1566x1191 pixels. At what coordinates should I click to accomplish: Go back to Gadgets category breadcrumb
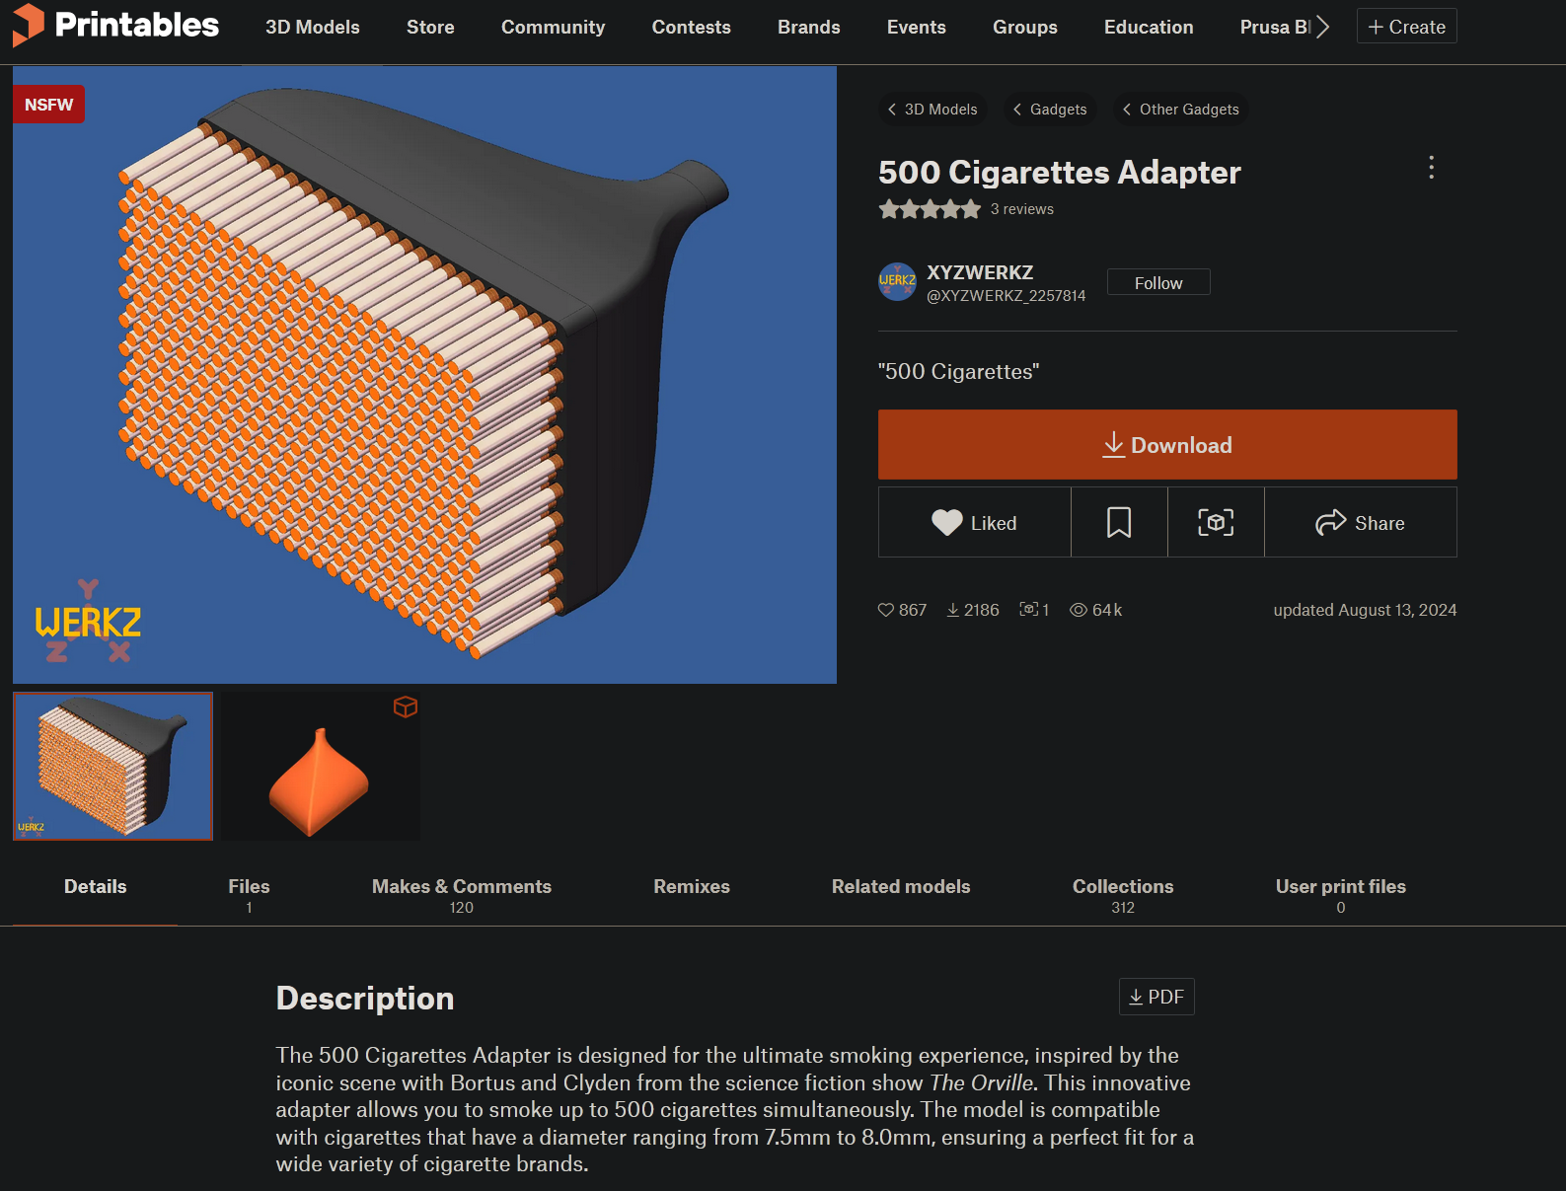coord(1050,110)
